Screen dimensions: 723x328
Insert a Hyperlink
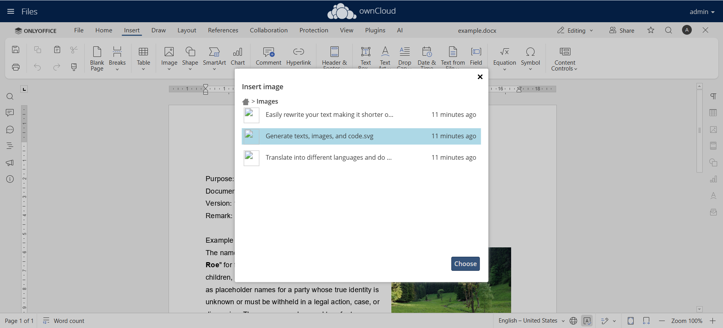tap(298, 56)
